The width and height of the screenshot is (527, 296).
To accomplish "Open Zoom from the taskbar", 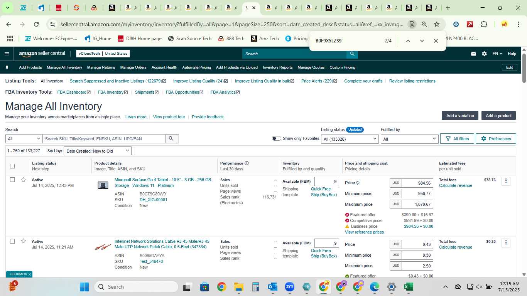I will point(290,287).
